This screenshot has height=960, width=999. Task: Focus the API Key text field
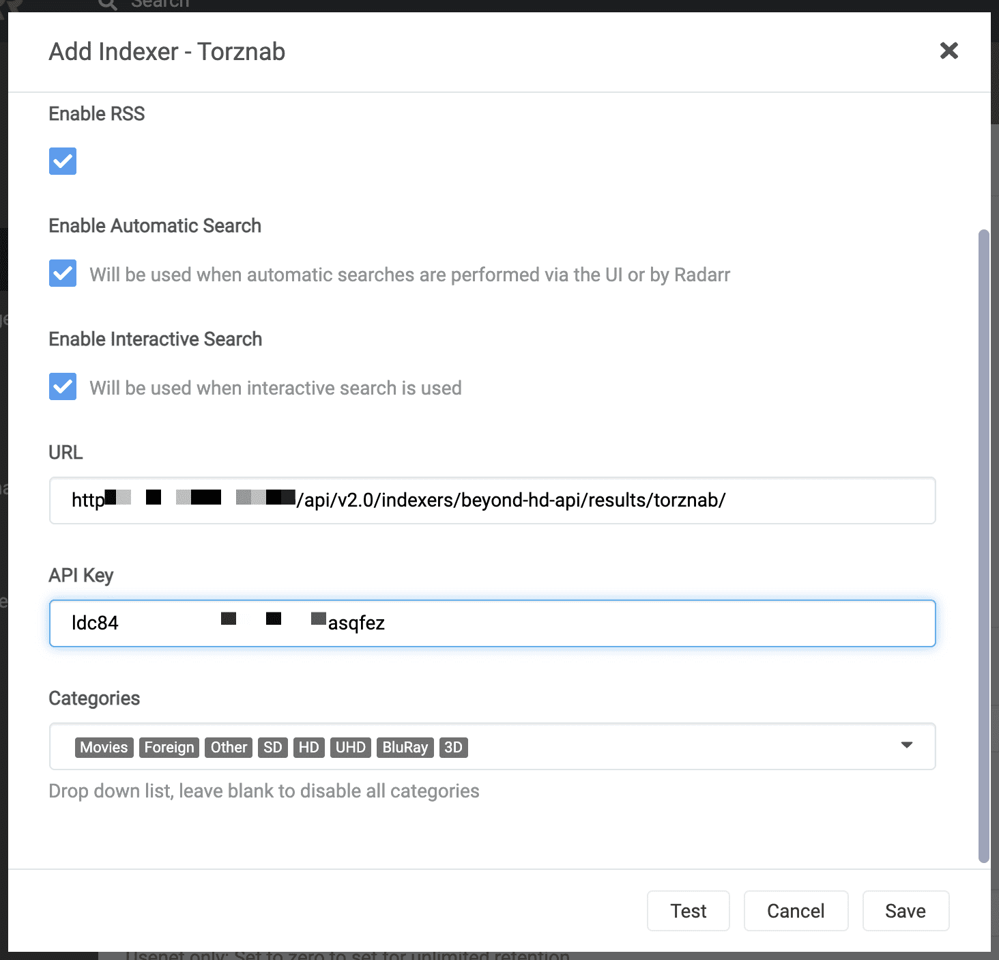pyautogui.click(x=492, y=623)
